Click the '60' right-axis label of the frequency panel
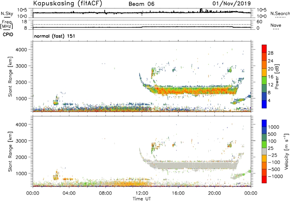The width and height of the screenshot is (290, 201). click(259, 22)
